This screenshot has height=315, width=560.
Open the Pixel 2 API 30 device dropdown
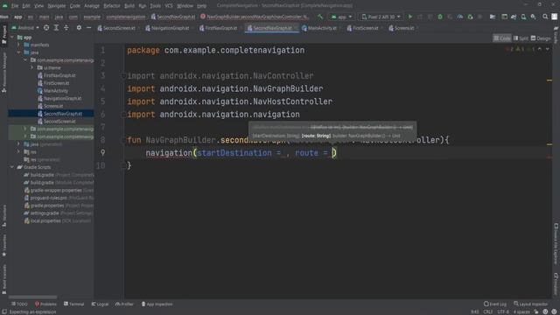(381, 17)
